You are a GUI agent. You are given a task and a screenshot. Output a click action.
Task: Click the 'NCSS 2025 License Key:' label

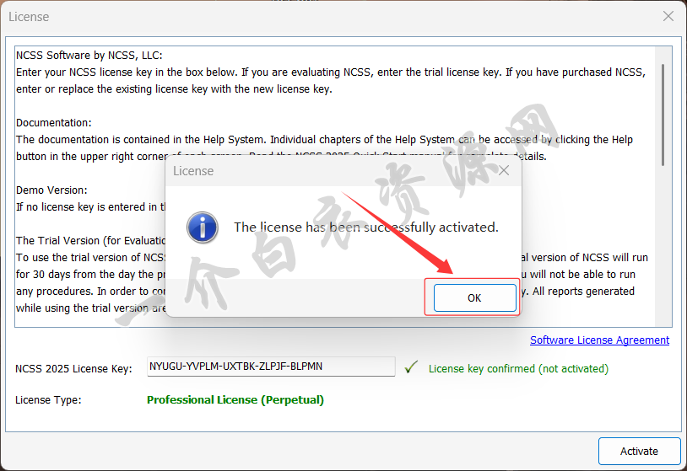[73, 368]
